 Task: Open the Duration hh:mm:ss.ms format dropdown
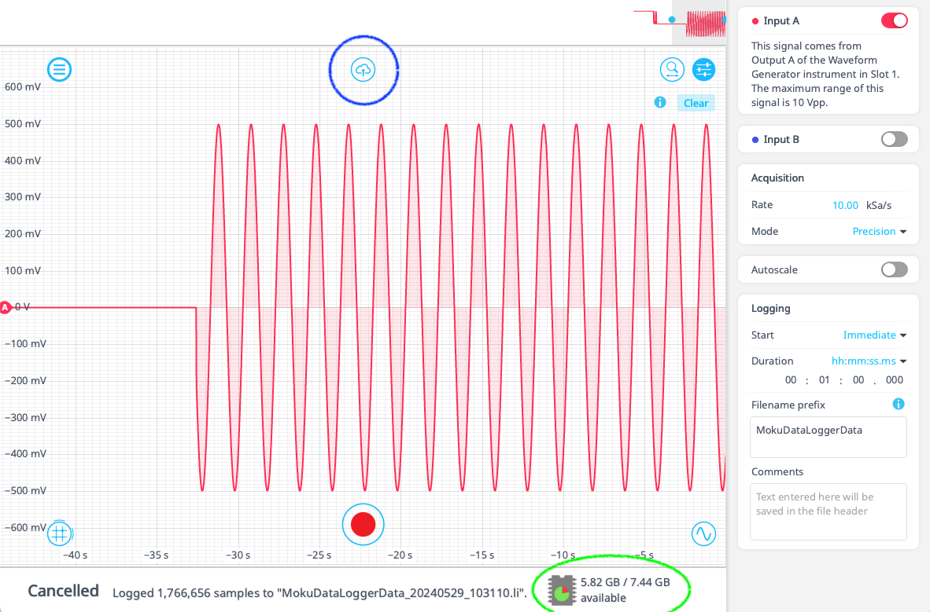click(869, 361)
